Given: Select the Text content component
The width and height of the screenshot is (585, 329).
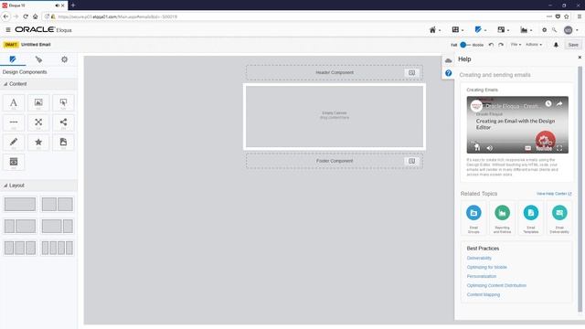Looking at the screenshot, I should tap(14, 103).
